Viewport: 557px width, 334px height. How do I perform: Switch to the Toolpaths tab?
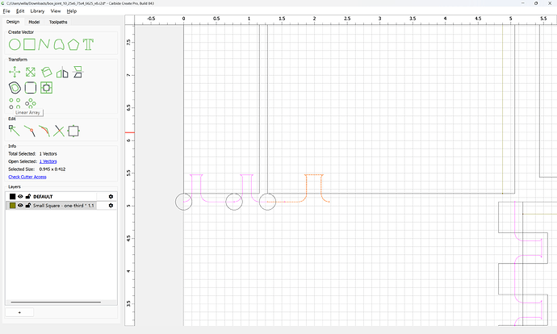tap(58, 22)
